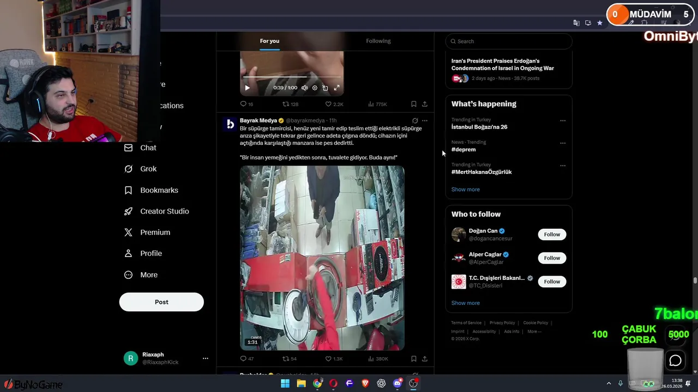Switch to the For you tab
This screenshot has width=698, height=392.
click(x=269, y=41)
